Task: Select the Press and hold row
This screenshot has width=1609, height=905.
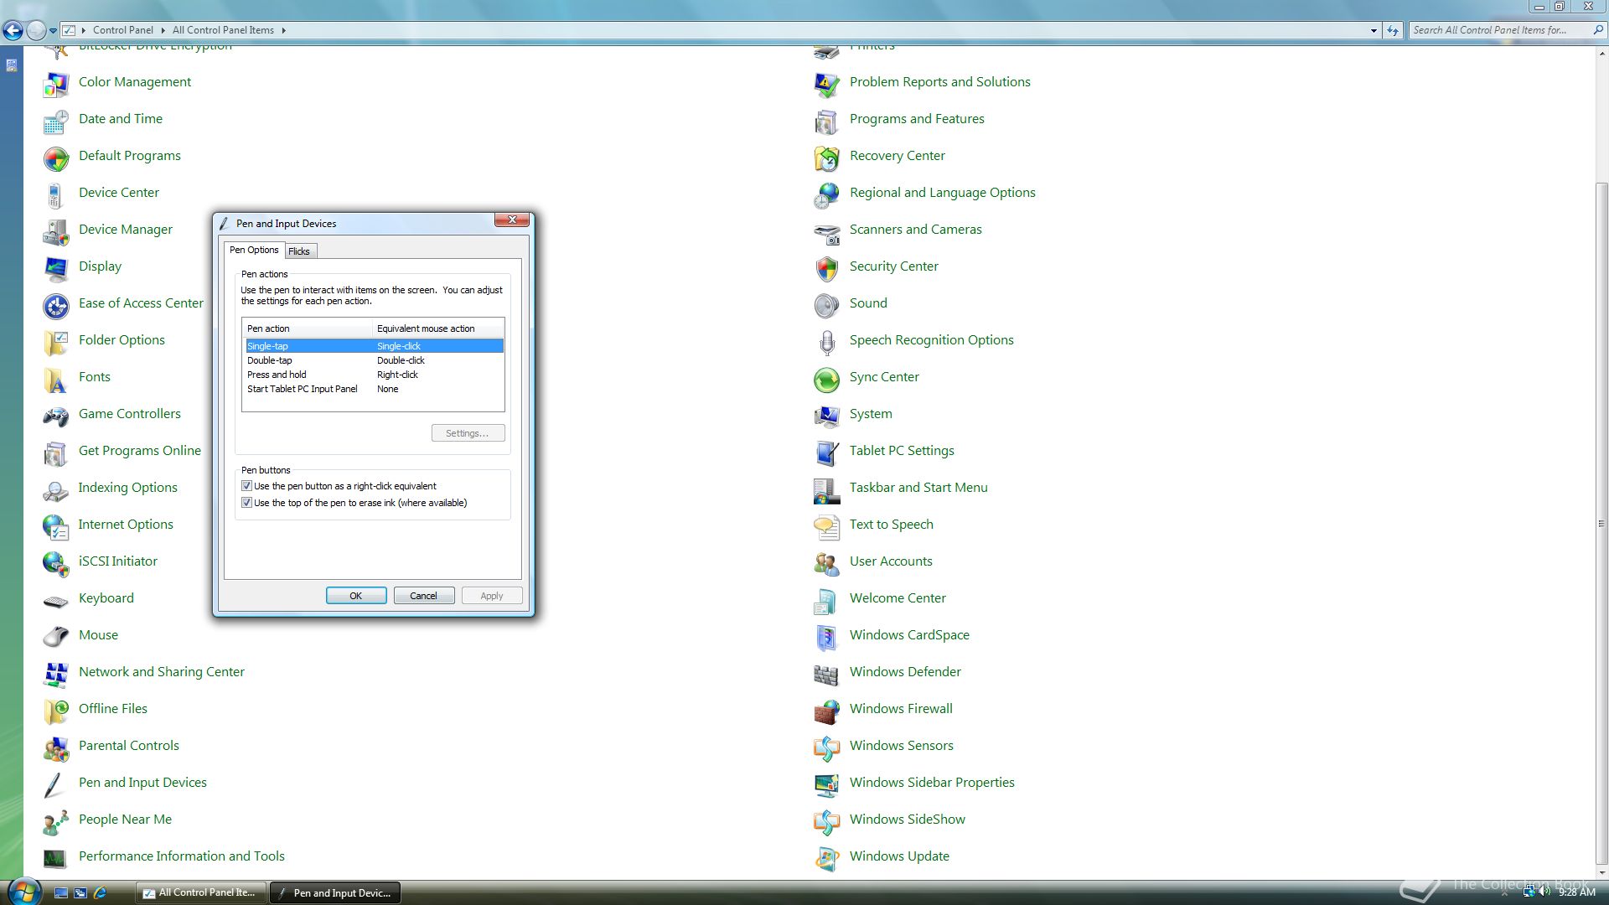Action: 374,375
